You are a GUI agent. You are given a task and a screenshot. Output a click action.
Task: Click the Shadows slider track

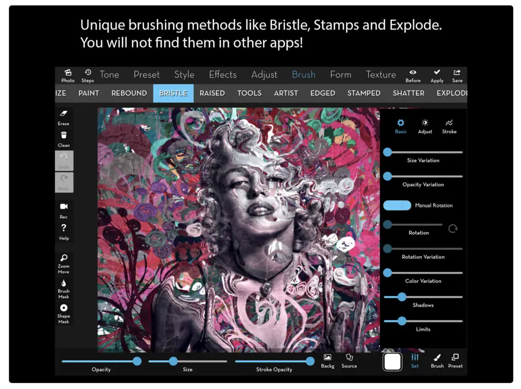[x=434, y=297]
